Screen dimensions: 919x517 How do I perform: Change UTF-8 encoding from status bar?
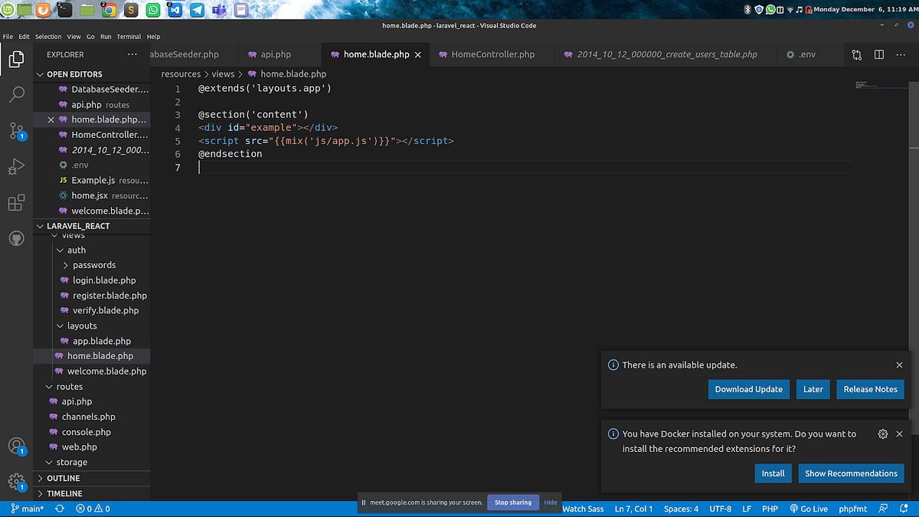[x=720, y=508]
